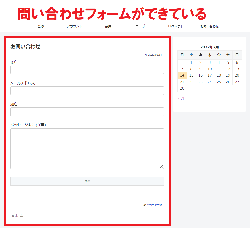Click day 28 in the calendar
This screenshot has width=250, height=228.
click(182, 88)
